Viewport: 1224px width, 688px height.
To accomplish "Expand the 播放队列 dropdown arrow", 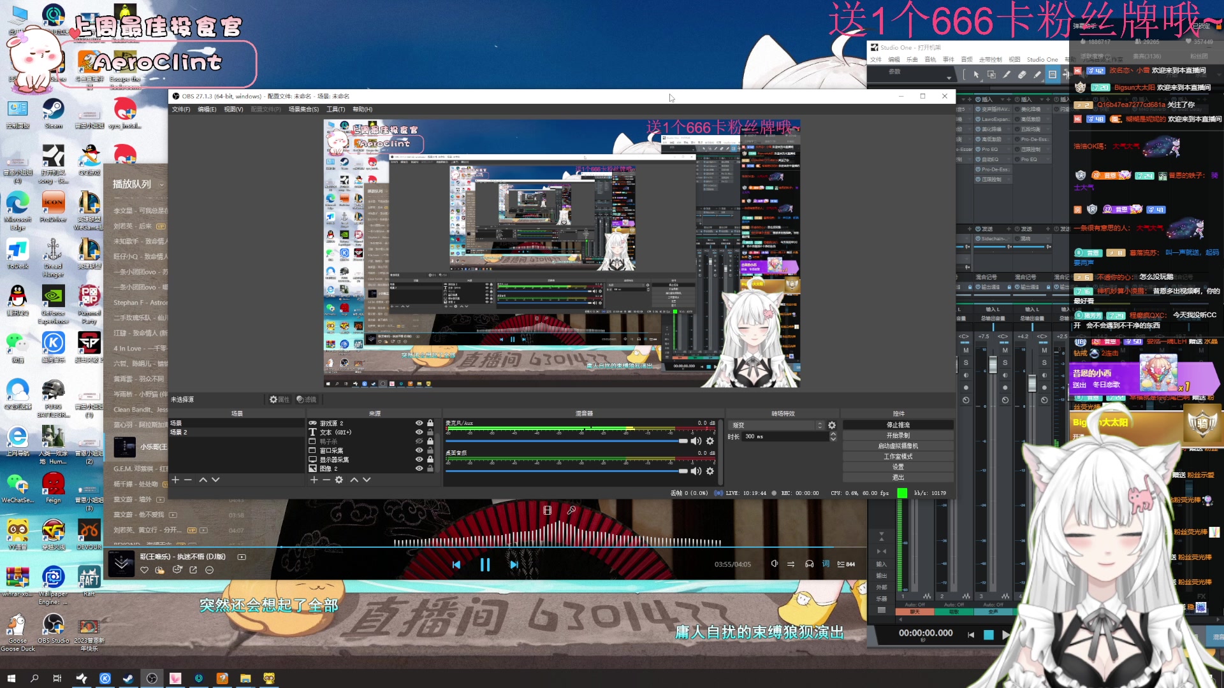I will (162, 185).
